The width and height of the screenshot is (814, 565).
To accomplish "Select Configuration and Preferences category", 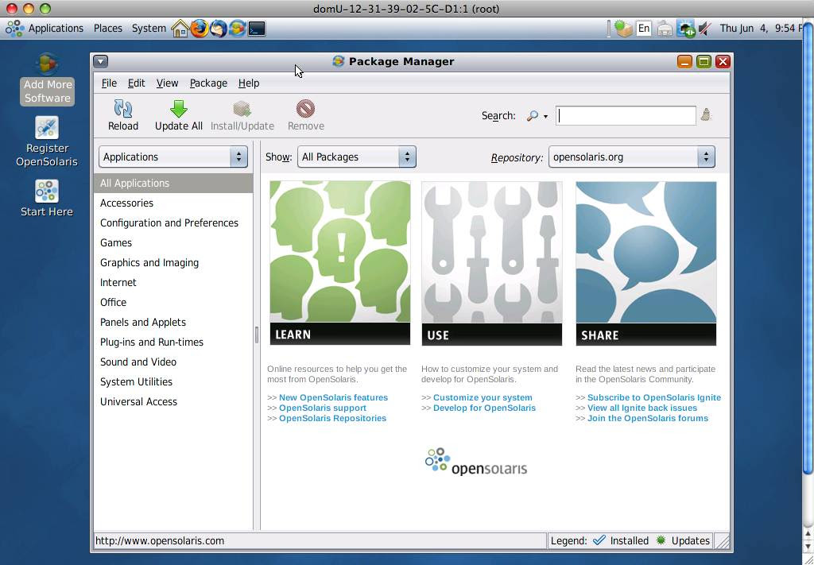I will point(173,223).
